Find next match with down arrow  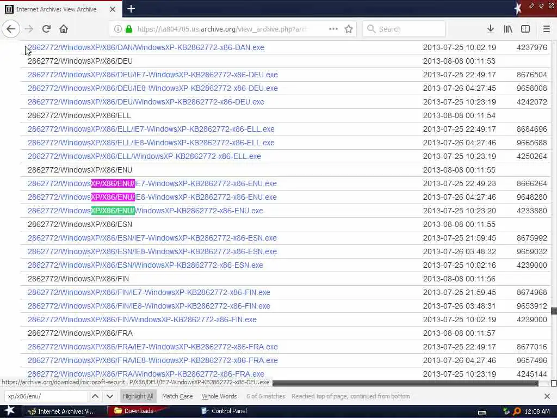coord(110,396)
